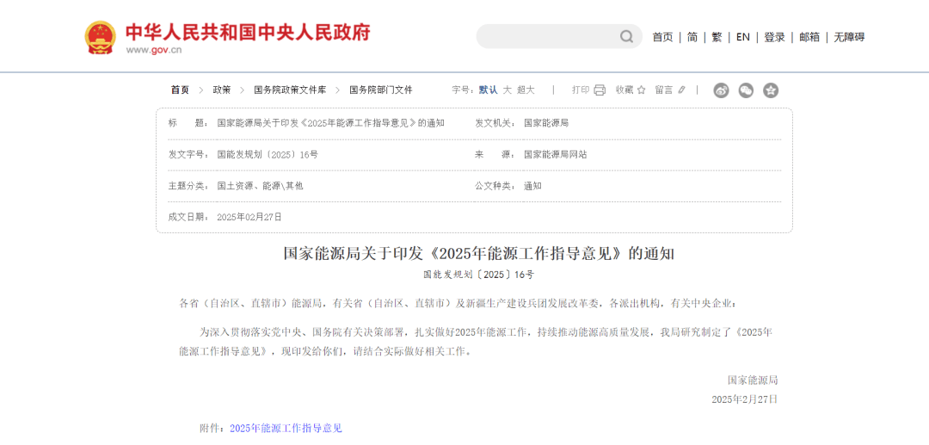Switch to simplified Chinese 简
Screen dimensions: 929x445
point(692,37)
